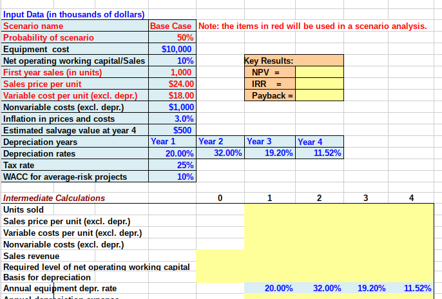This screenshot has width=442, height=299.
Task: Click 'Variable costs per unit (excl. depr.)' row label
Action: [72, 233]
